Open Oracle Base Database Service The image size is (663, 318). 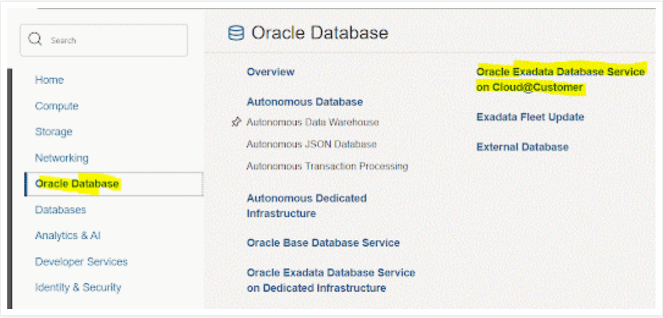point(323,243)
